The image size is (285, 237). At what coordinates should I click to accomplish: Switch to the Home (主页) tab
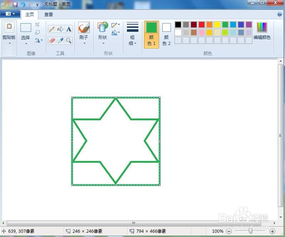[x=30, y=15]
